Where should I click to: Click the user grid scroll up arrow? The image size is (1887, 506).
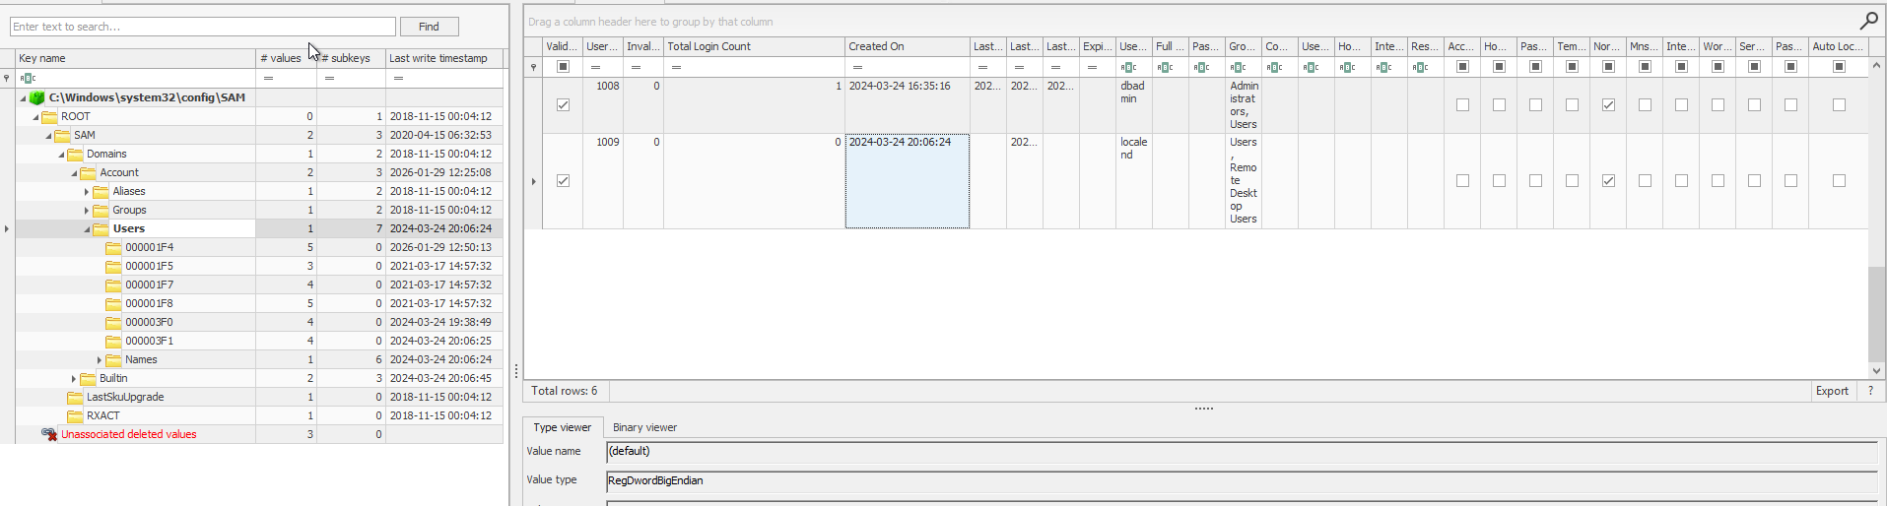[1876, 65]
